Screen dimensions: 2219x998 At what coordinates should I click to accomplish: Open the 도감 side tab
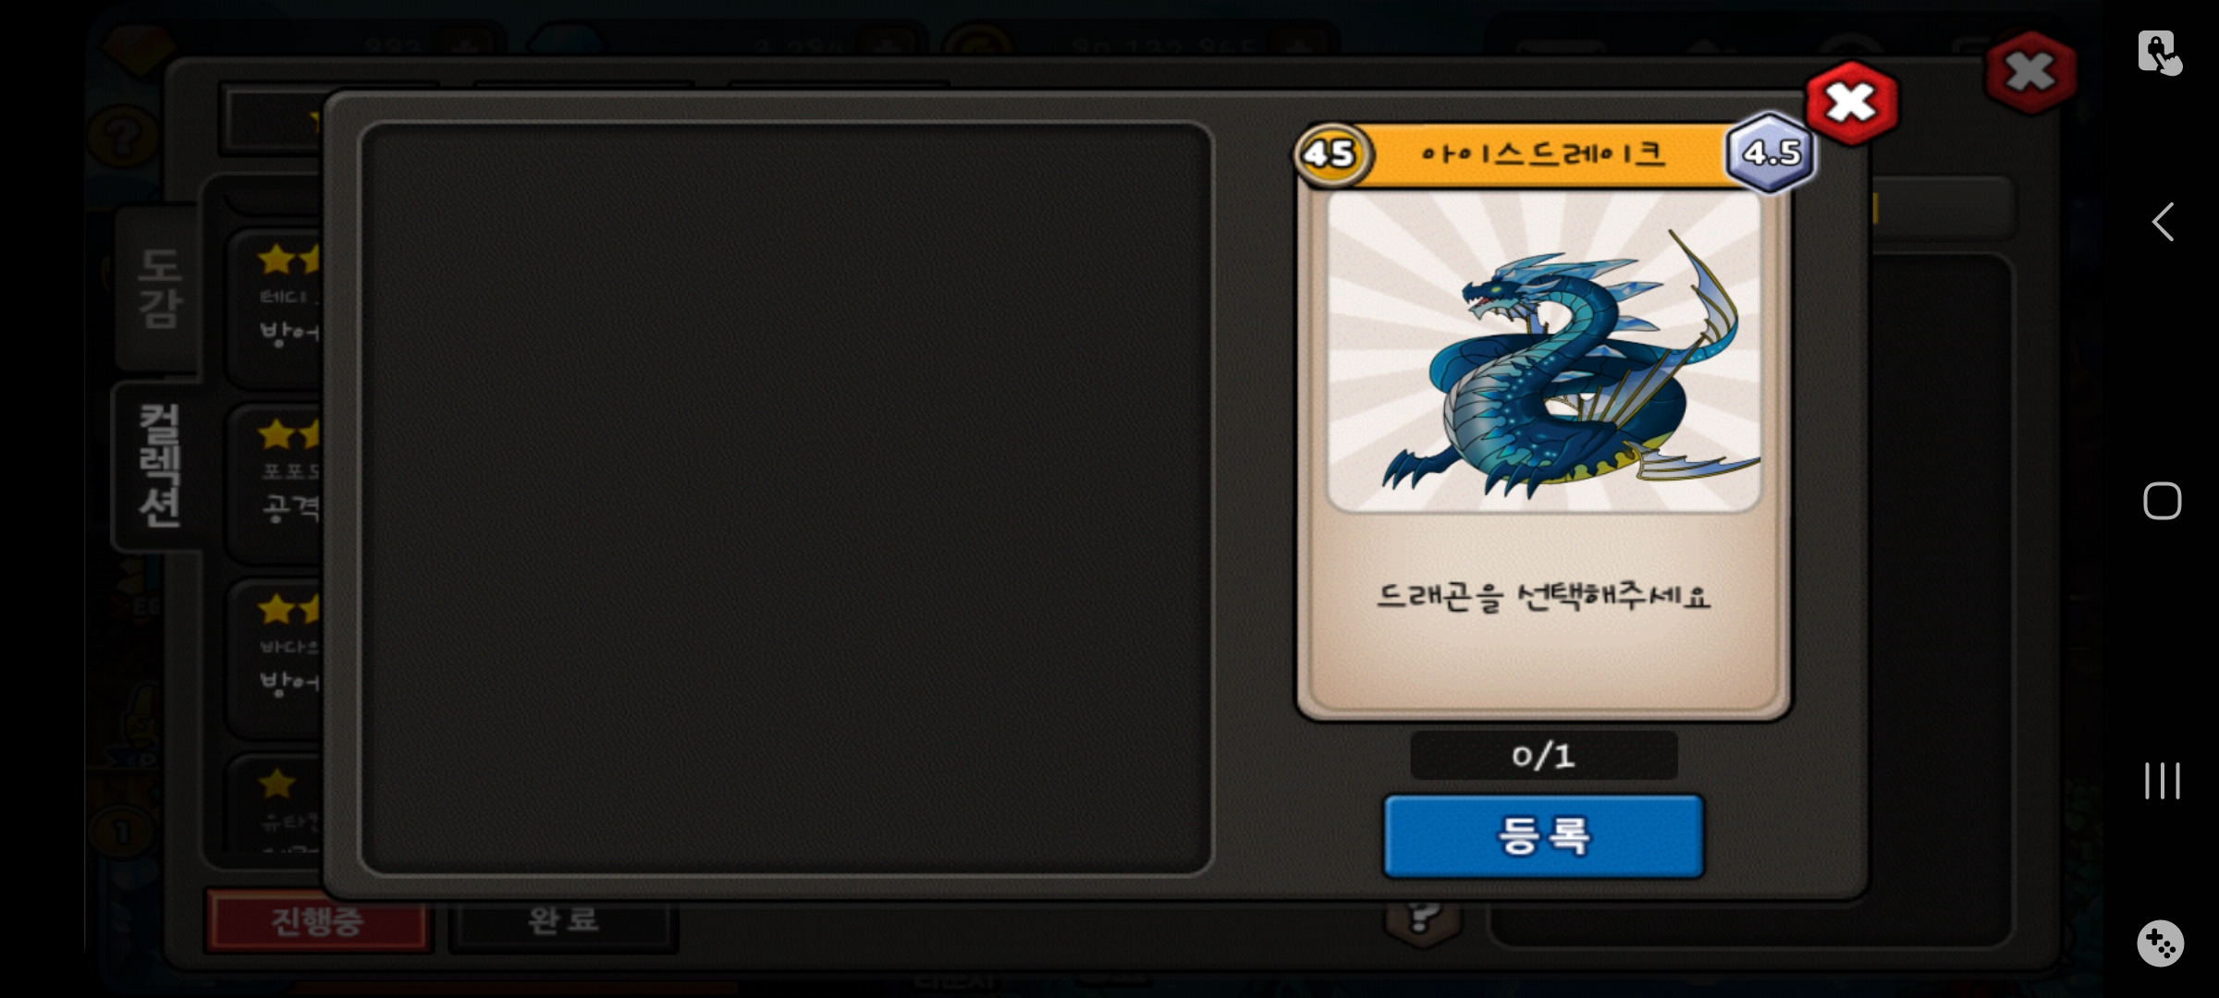[158, 288]
